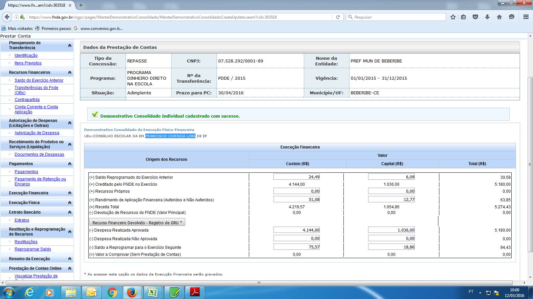Open a new browser tab
The image size is (533, 299).
tap(81, 5)
